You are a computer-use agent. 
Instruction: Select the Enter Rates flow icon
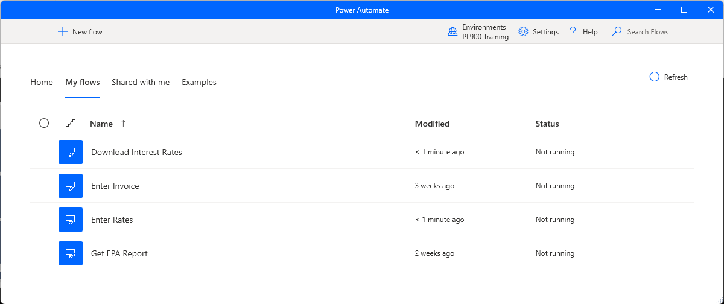(x=71, y=220)
